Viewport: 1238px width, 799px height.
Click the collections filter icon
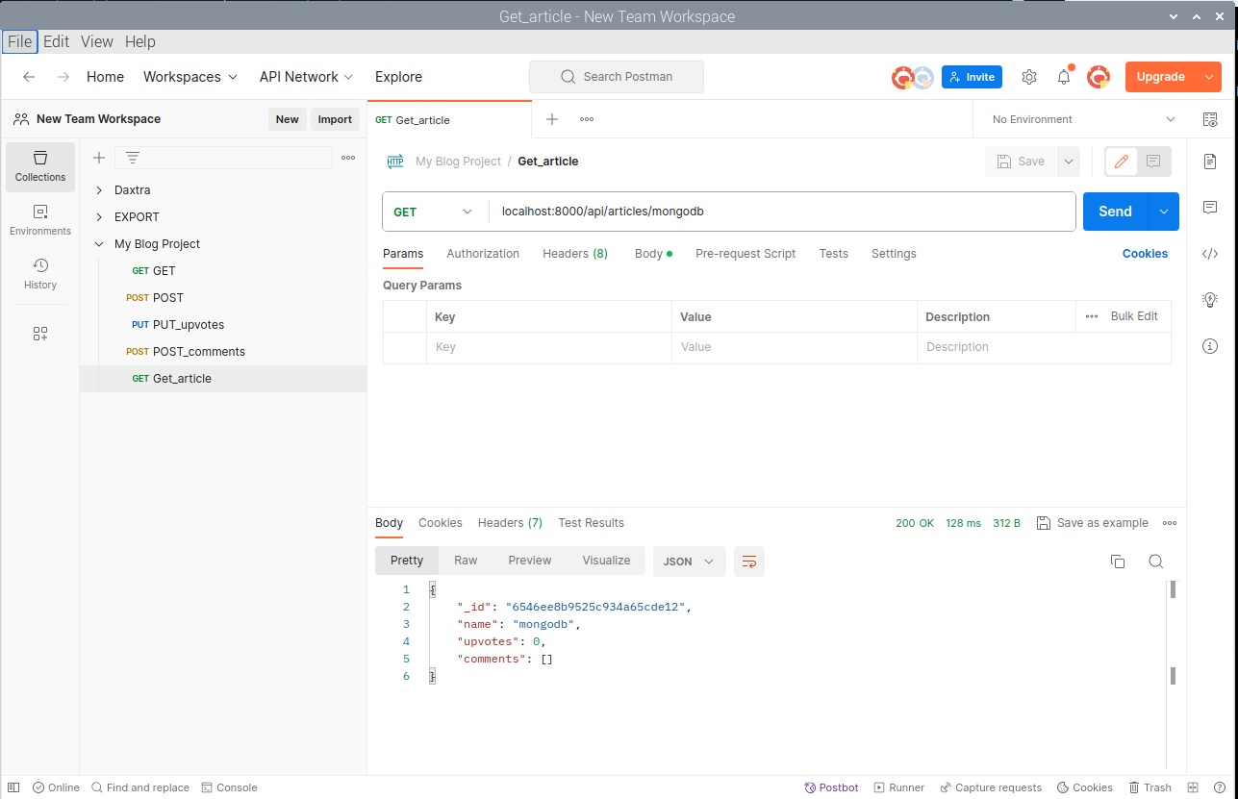133,158
